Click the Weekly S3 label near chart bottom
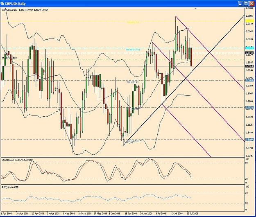 (x=132, y=141)
